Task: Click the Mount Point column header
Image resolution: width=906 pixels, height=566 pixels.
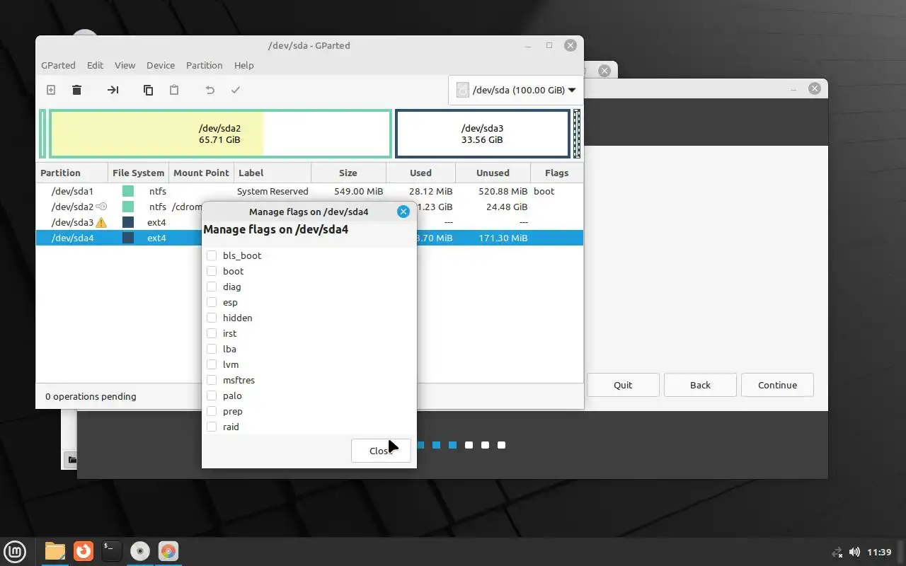Action: click(x=201, y=173)
